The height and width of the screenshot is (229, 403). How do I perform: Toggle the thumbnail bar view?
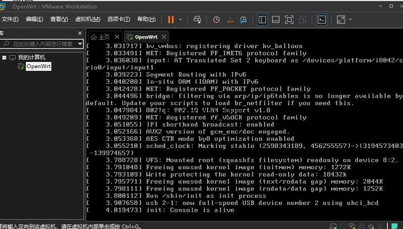tap(275, 20)
